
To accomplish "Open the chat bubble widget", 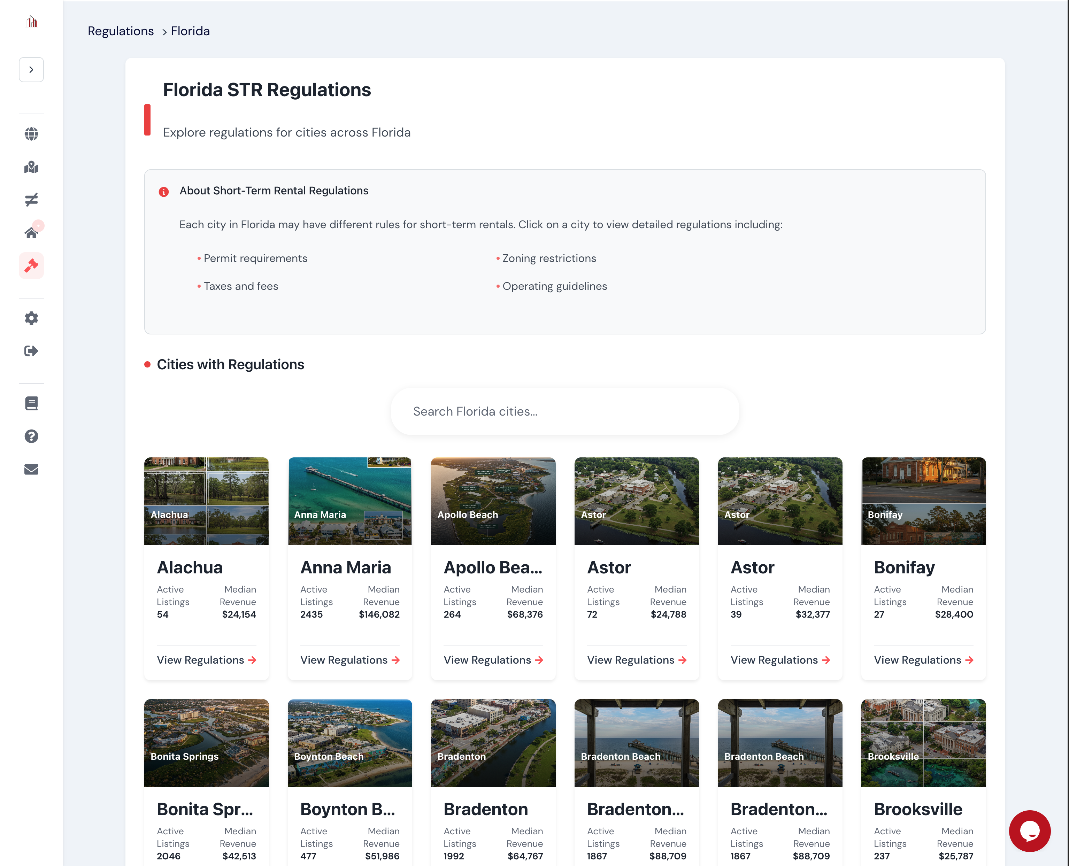I will [x=1030, y=830].
